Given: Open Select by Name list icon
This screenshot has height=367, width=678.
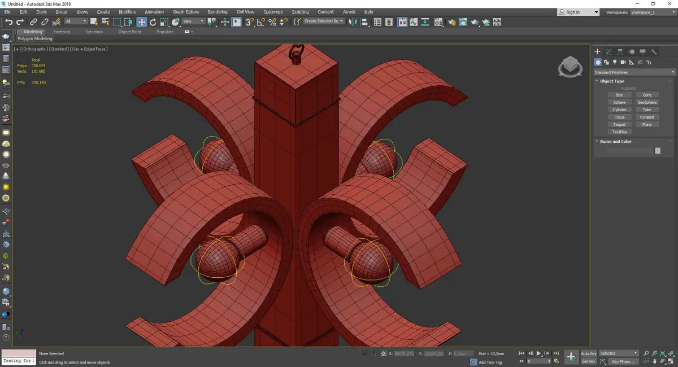Looking at the screenshot, I should (x=105, y=22).
